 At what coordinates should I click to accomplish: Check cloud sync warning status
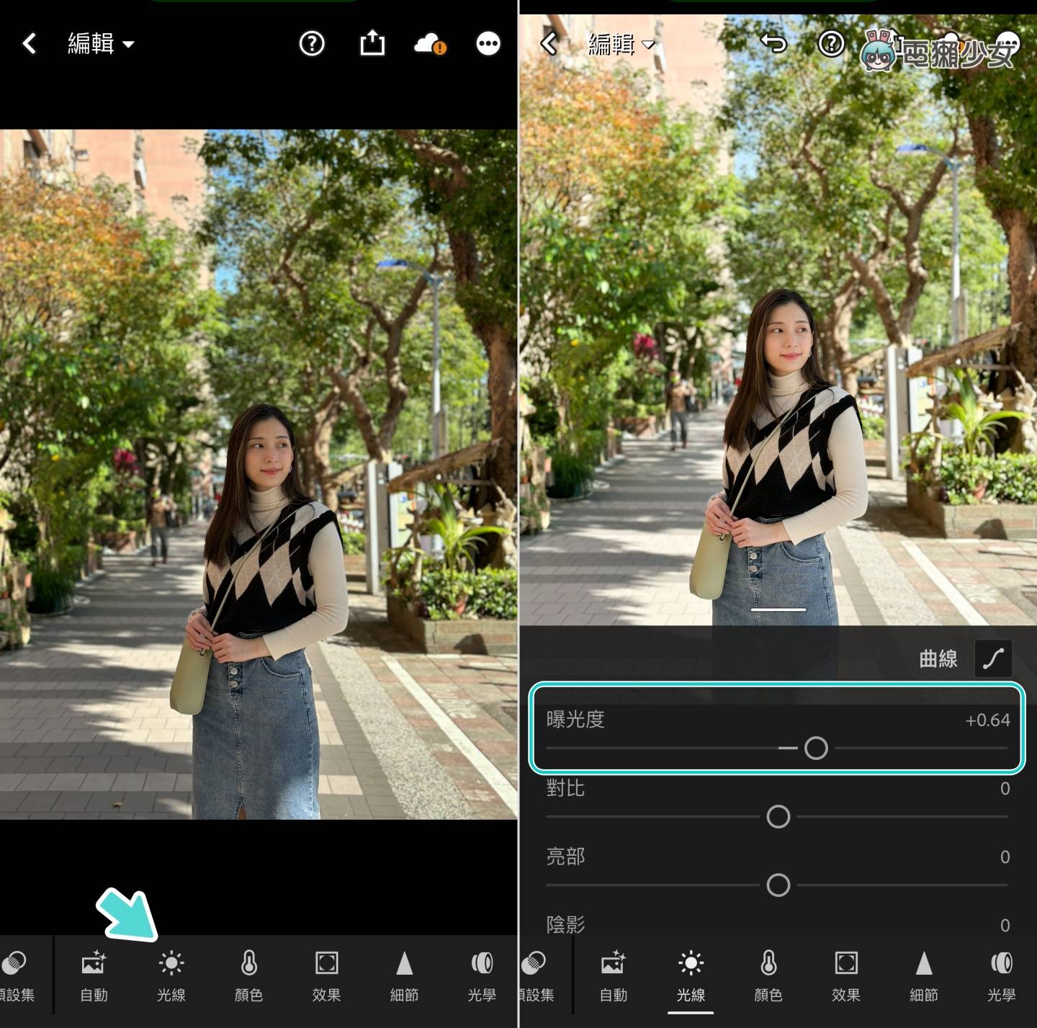431,44
